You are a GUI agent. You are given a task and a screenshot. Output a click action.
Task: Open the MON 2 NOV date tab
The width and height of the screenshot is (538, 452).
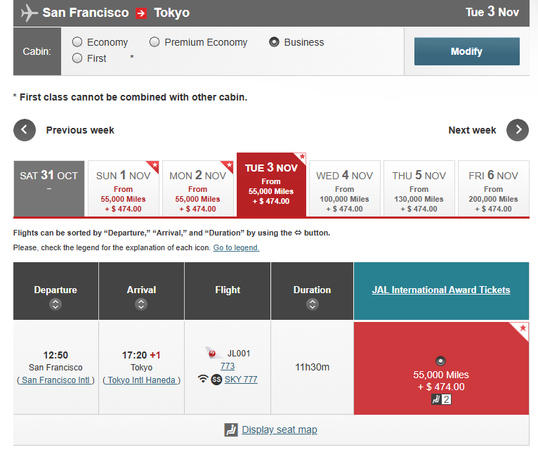click(197, 188)
